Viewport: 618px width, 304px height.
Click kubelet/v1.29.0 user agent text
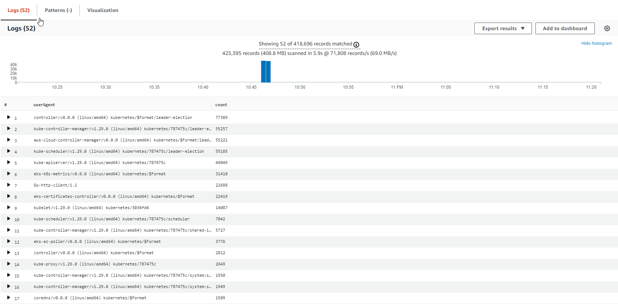91,208
